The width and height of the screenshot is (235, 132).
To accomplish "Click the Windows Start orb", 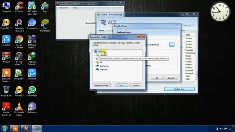I will pyautogui.click(x=4, y=129).
